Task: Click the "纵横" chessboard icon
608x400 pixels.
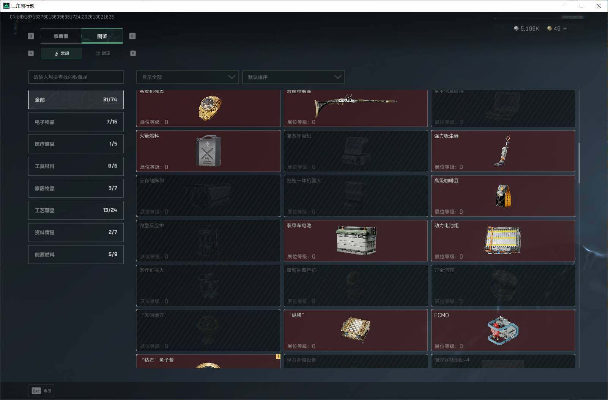Action: (x=356, y=330)
